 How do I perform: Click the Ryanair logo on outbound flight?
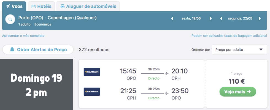92,72
